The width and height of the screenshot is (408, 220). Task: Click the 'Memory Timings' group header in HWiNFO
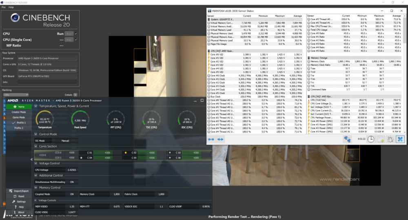pos(355,58)
